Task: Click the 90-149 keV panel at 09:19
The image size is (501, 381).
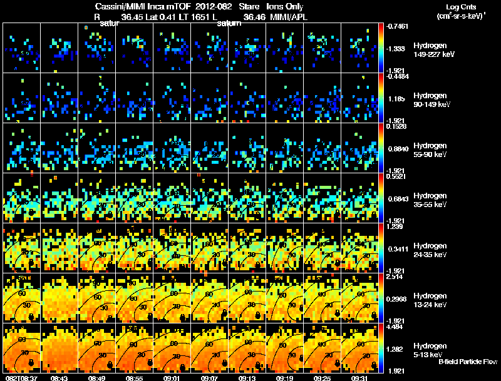Action: coord(285,98)
